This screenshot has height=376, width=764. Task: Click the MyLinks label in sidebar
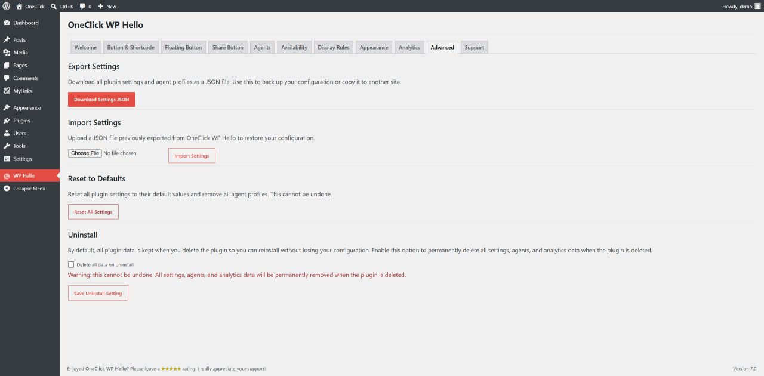point(23,91)
